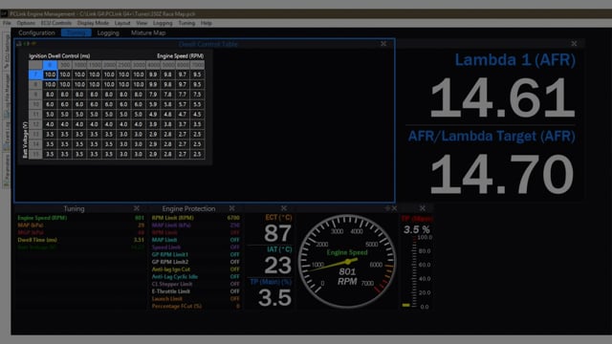
Task: Close the Engine Speed gauge panel
Action: point(394,208)
